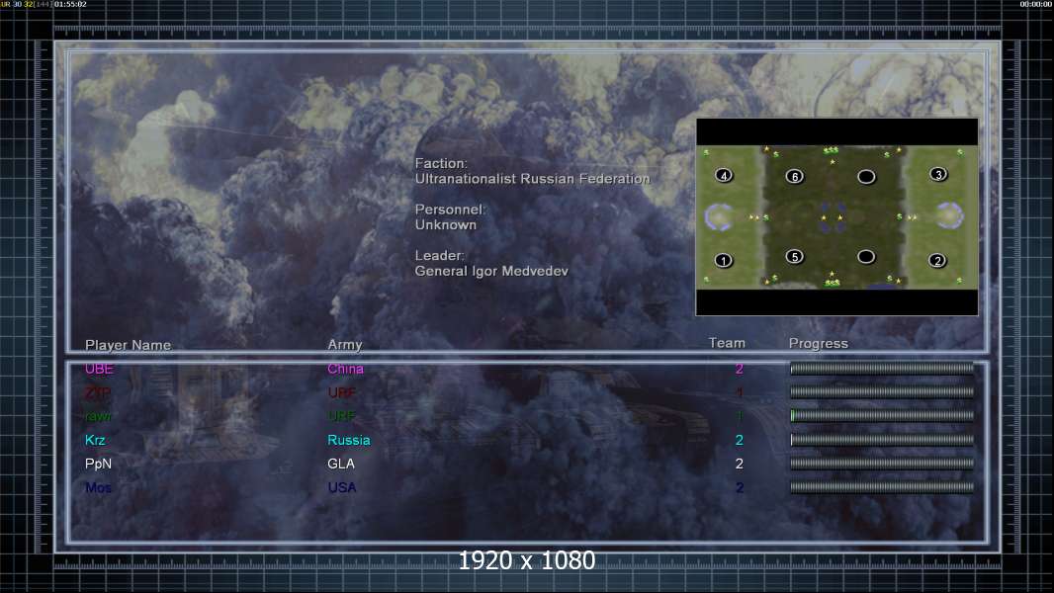Select player name Krz
1054x593 pixels.
pos(95,440)
